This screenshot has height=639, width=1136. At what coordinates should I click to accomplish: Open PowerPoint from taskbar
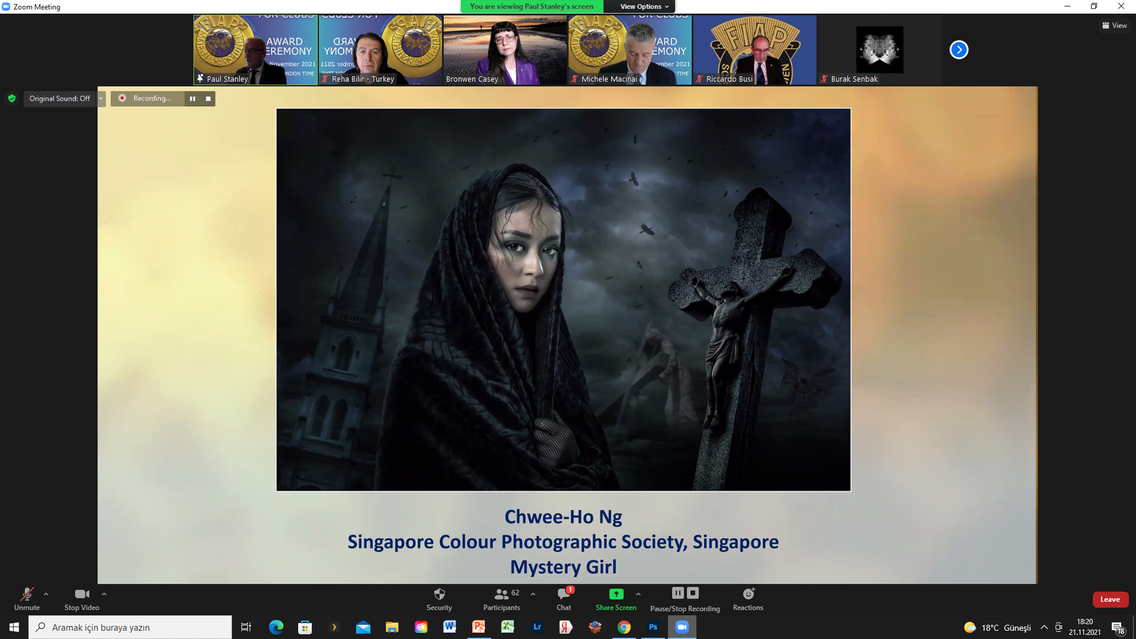479,627
